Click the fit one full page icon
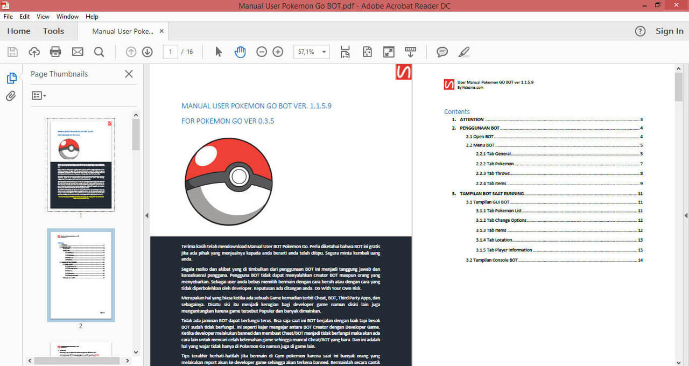 [367, 52]
